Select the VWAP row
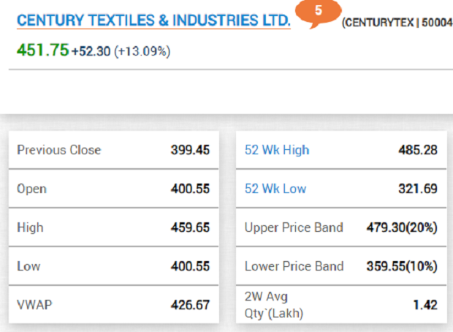The height and width of the screenshot is (332, 453). (x=113, y=305)
